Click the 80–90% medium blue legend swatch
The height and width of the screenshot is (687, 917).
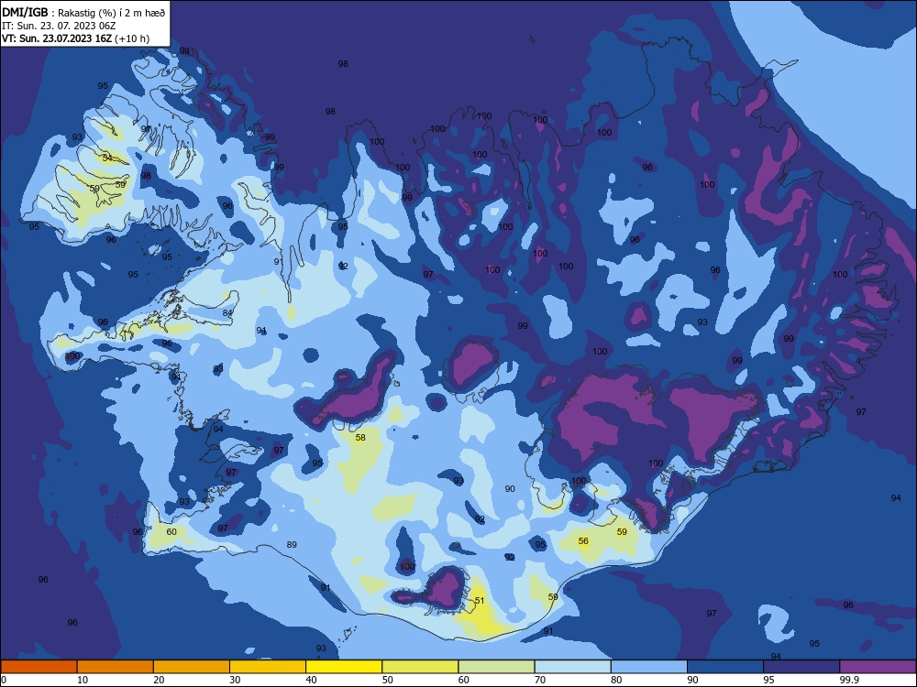[x=649, y=667]
